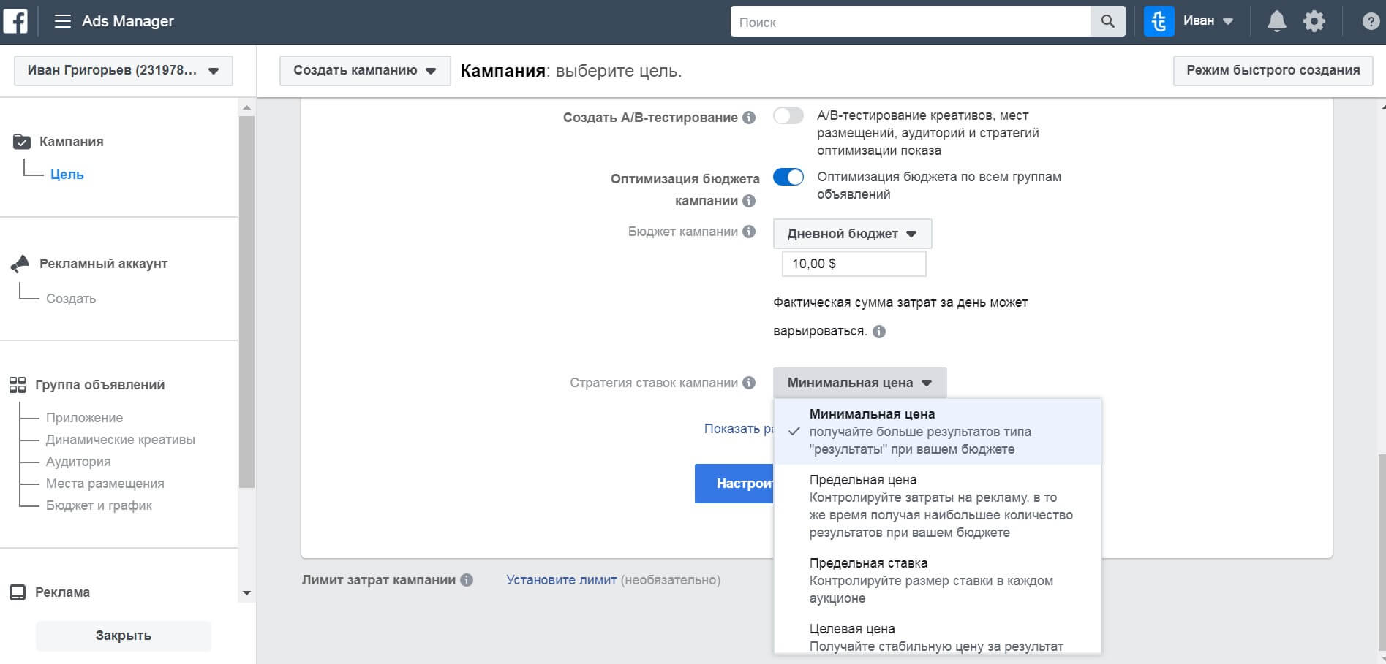Select the Предельная ставка option
Screen dimensions: 1386x664
(x=938, y=581)
